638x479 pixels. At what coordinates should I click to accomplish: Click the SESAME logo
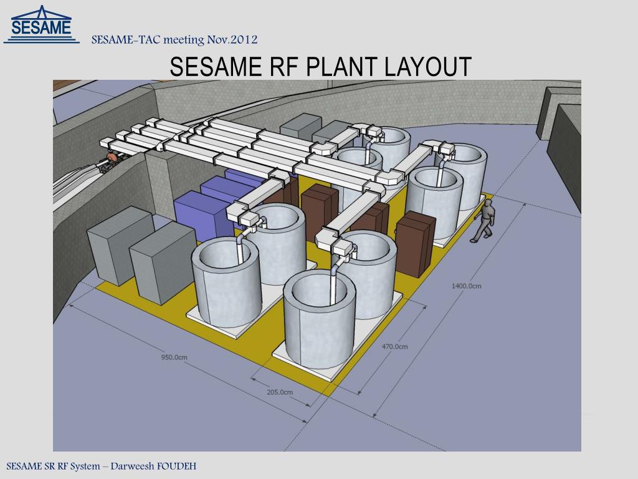pos(41,24)
